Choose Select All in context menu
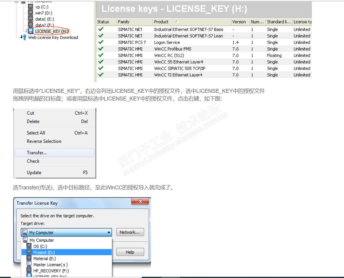Viewport: 344px width, 278px height. pos(55,133)
